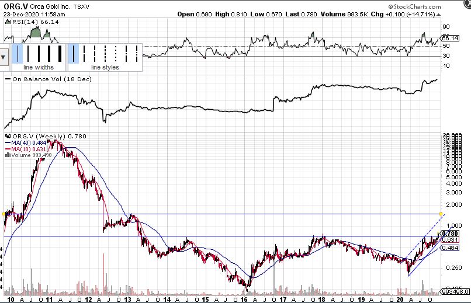Screen dimensions: 471x303
Task: Click the MA(40) blue legend marker
Action: click(8, 143)
